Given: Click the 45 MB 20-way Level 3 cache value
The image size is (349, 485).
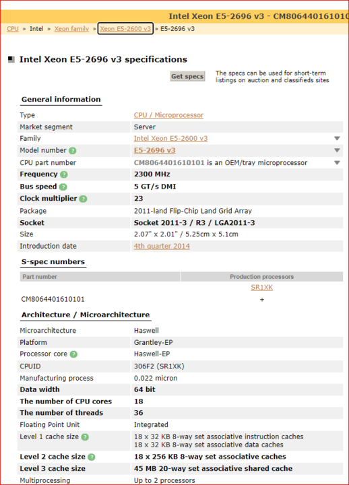Looking at the screenshot, I should pyautogui.click(x=213, y=469).
